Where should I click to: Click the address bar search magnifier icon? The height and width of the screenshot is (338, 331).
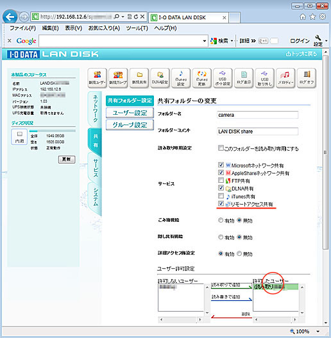tap(117, 17)
